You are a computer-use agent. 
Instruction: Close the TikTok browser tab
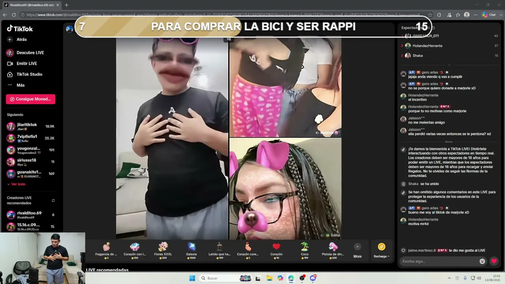[x=58, y=5]
